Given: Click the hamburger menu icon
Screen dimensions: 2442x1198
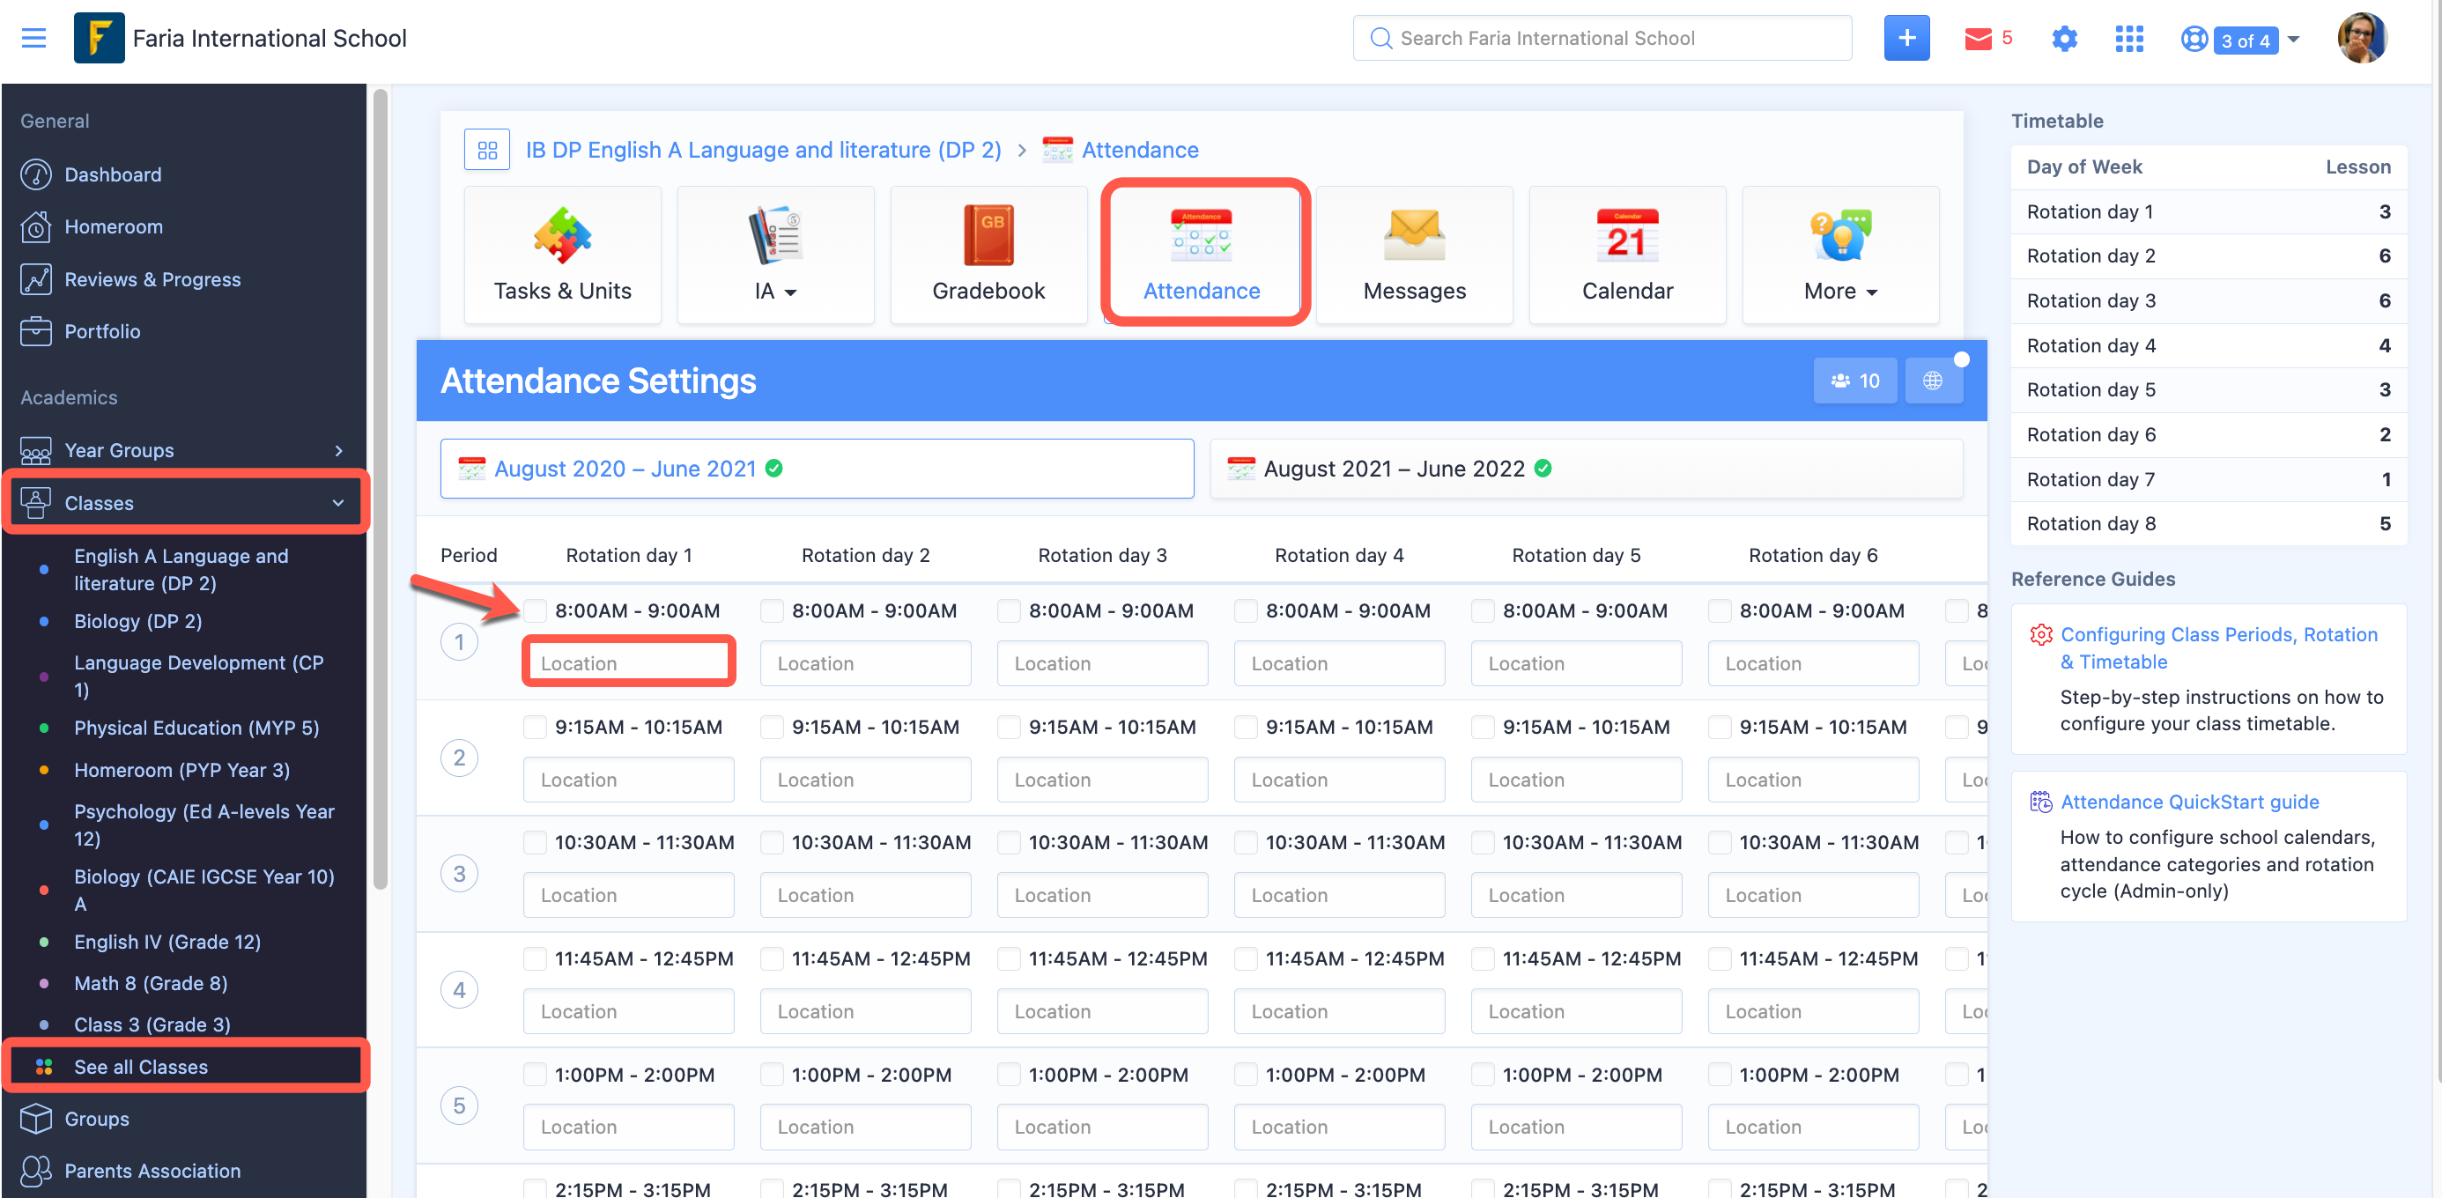Looking at the screenshot, I should (x=33, y=38).
